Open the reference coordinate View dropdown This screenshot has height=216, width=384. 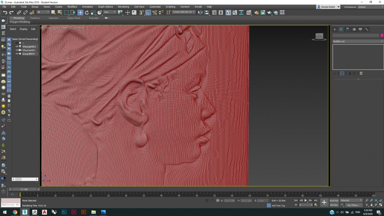109,12
